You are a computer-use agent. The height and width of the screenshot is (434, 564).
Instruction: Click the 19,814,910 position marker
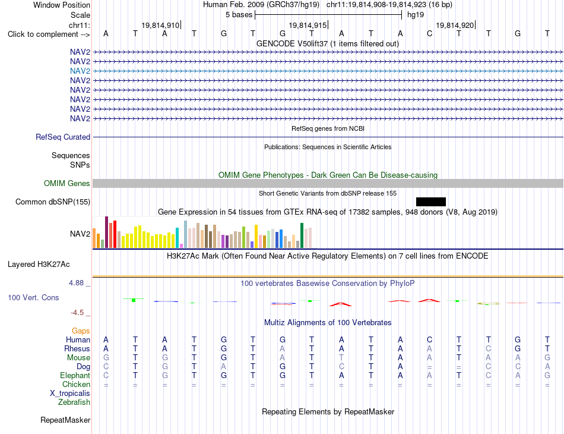point(160,25)
